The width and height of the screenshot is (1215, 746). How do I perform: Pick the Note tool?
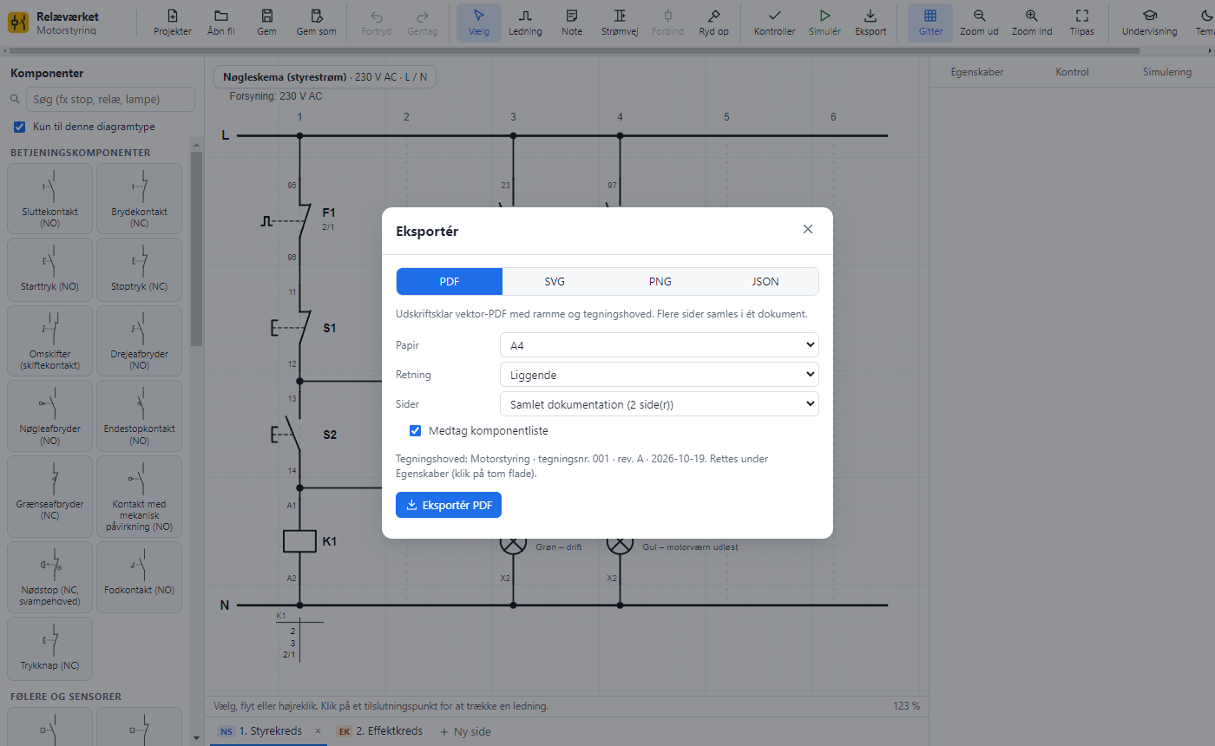click(x=572, y=23)
